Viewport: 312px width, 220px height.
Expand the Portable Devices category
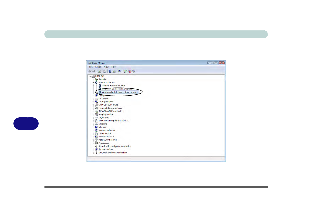(x=93, y=137)
